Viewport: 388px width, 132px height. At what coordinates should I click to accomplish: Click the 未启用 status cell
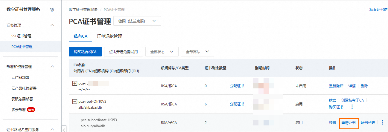(x=301, y=86)
